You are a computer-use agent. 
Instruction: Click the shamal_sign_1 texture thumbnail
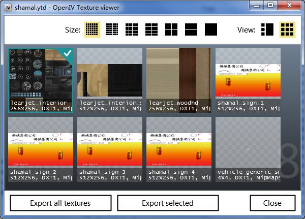click(248, 80)
